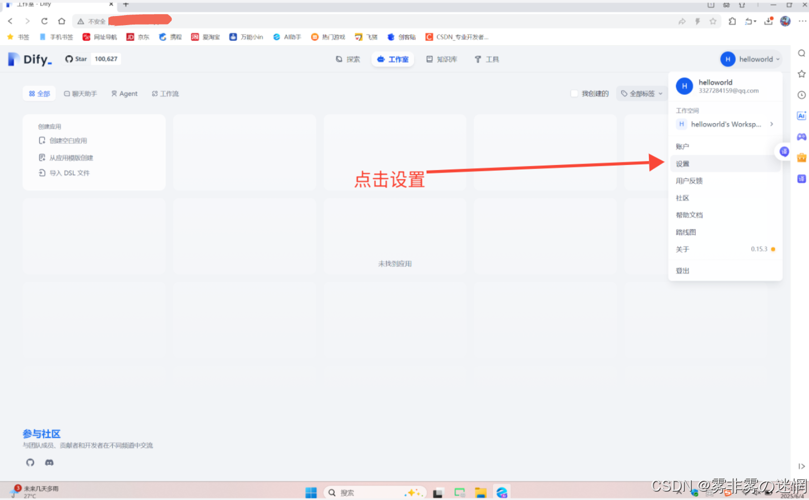Open the browser downloads icon
The width and height of the screenshot is (809, 500).
click(768, 21)
